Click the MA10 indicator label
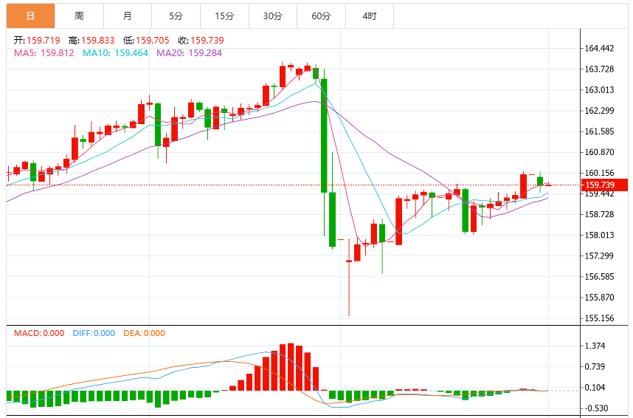 click(115, 53)
